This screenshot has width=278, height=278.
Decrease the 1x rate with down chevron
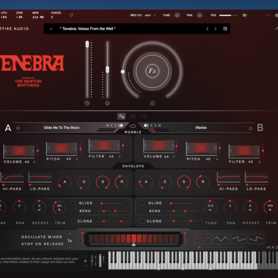pos(70,248)
